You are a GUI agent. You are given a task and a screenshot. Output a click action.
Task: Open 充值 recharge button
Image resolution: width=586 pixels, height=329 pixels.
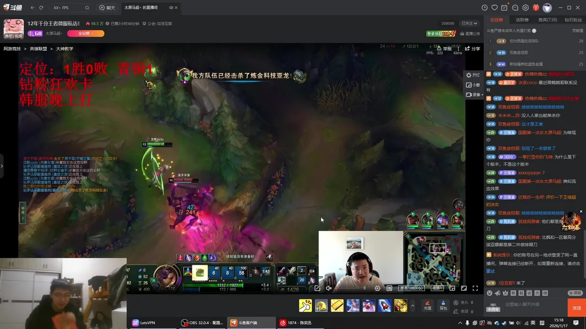tap(428, 305)
